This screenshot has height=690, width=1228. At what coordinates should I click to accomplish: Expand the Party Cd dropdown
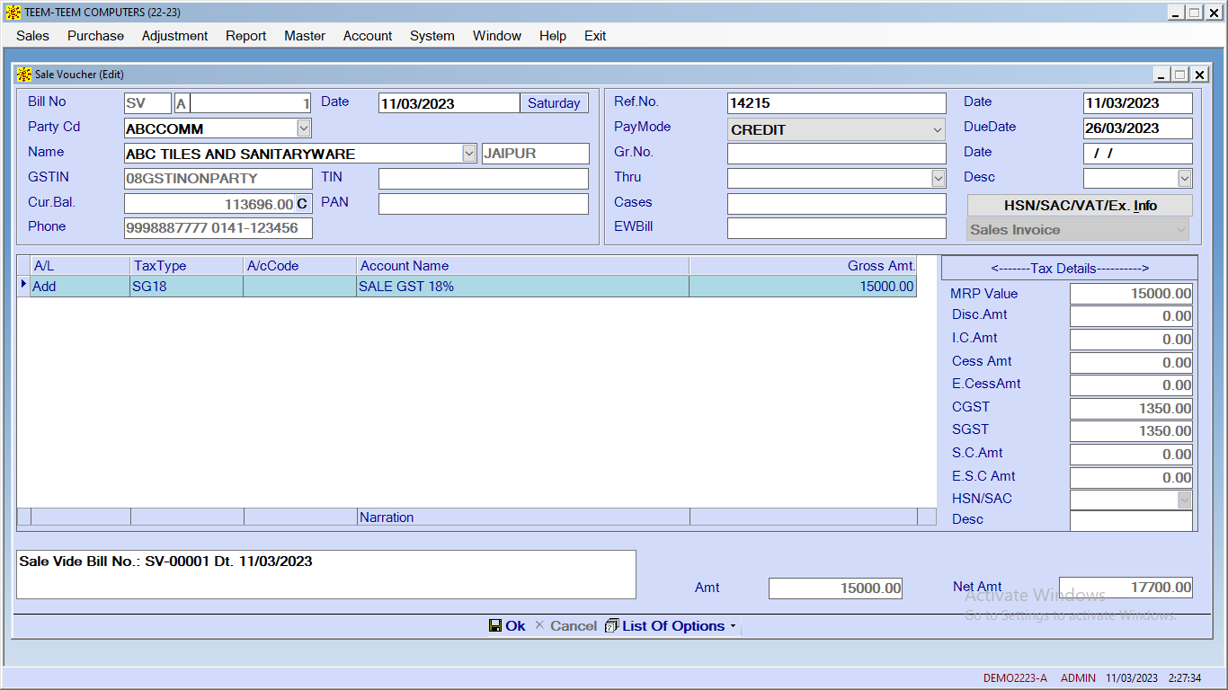point(304,128)
